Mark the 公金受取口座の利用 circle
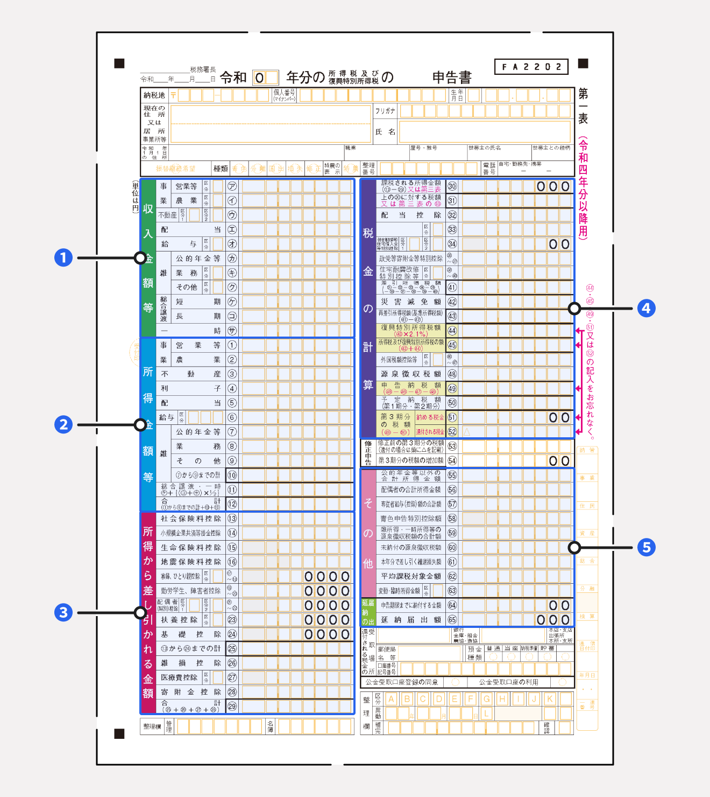This screenshot has width=710, height=797. 562,682
